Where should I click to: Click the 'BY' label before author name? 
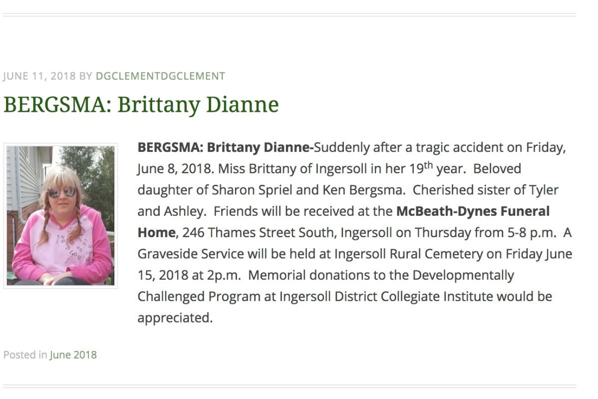(x=86, y=76)
